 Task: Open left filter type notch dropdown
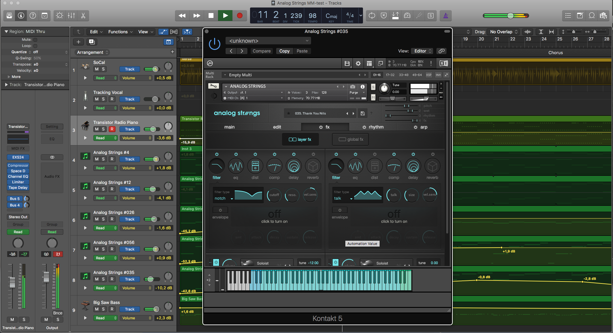[224, 198]
